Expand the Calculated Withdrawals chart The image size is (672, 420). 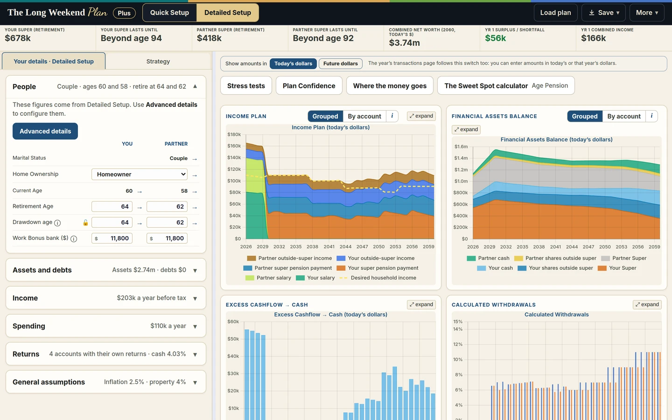[x=647, y=305]
